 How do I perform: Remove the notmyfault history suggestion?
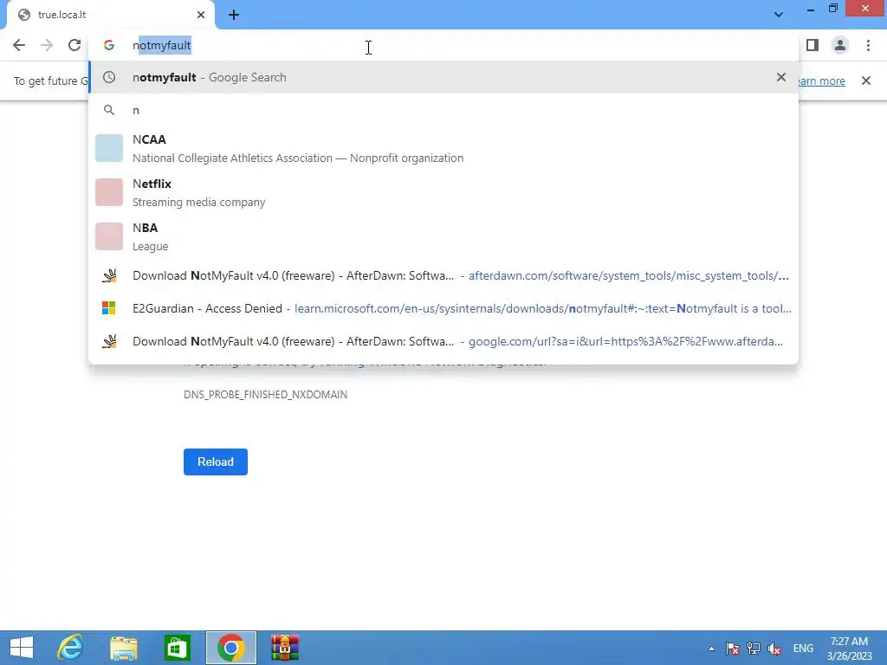click(781, 77)
